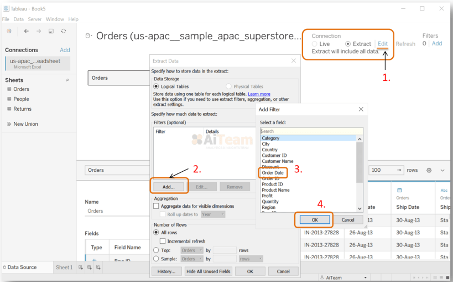Image resolution: width=453 pixels, height=282 pixels.
Task: Open the Help menu
Action: pyautogui.click(x=74, y=19)
